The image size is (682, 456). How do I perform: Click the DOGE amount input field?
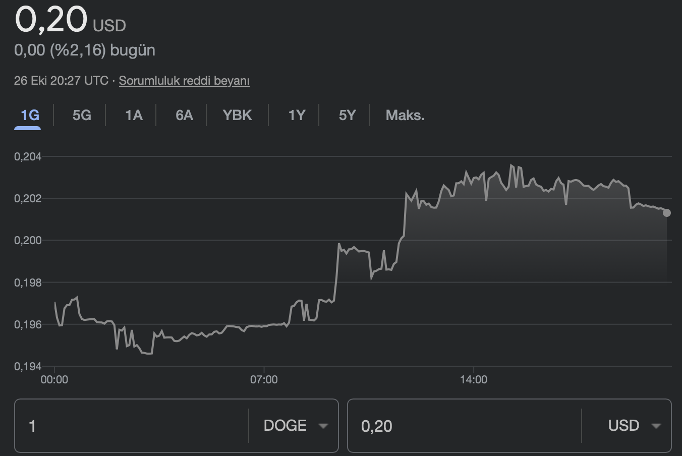coord(131,426)
